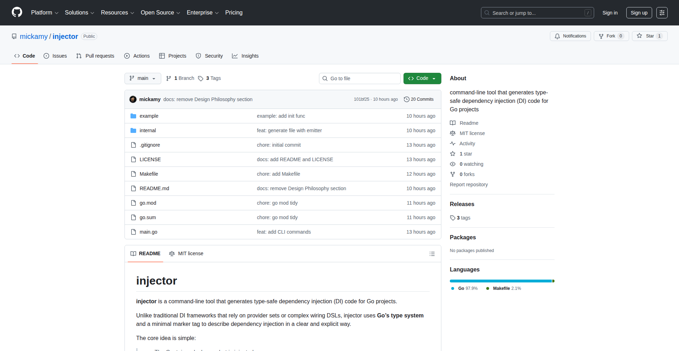Select the README tab
The width and height of the screenshot is (679, 351).
tap(145, 254)
